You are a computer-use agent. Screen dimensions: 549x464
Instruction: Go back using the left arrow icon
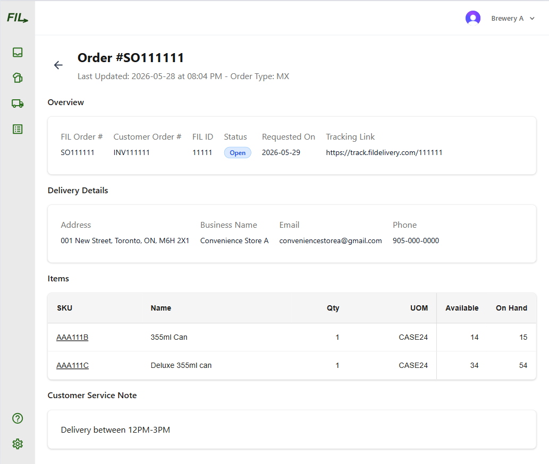(x=58, y=65)
